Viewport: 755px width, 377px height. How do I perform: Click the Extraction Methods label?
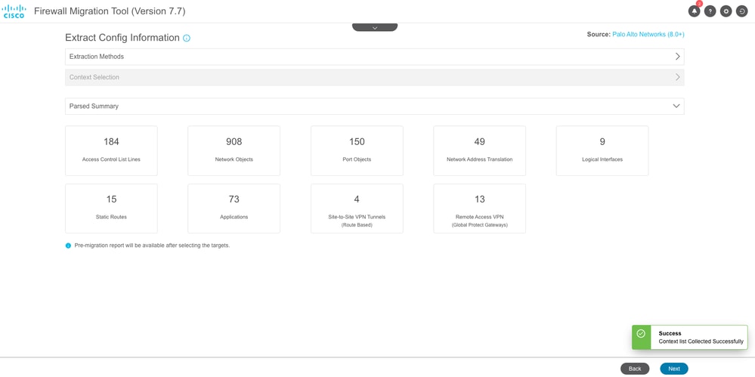pyautogui.click(x=96, y=57)
